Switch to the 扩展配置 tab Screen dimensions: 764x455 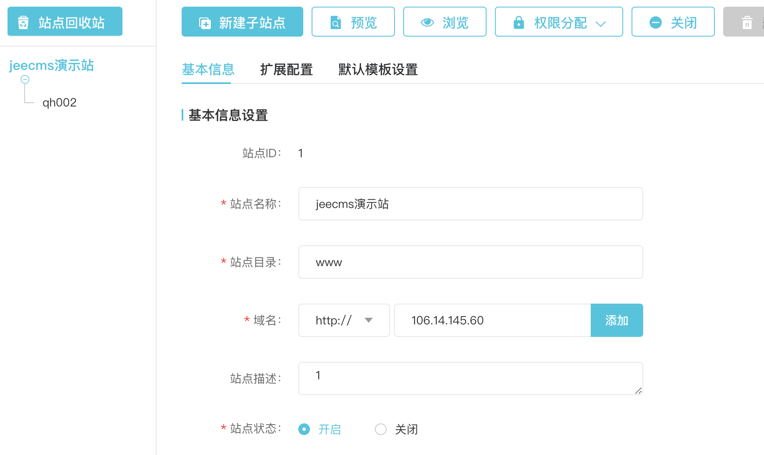(x=286, y=69)
